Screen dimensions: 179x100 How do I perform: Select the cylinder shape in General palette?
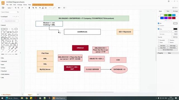click(x=9, y=35)
